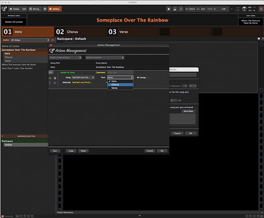264x218 pixels.
Task: Click the Setlists view button
Action: (x=55, y=9)
